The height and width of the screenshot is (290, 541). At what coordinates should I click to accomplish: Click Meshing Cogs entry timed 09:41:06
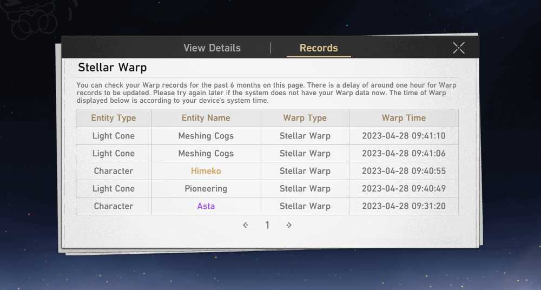[x=206, y=153]
